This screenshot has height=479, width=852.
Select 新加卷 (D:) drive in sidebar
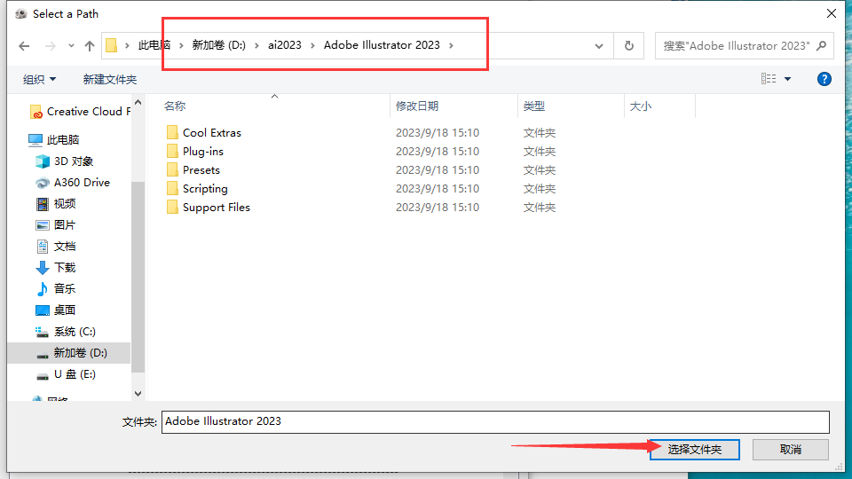pos(71,353)
